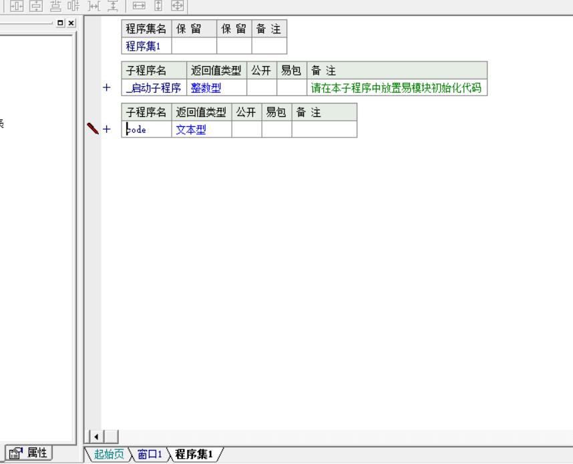Screen dimensions: 573x464
Task: Click the center vertically alignment icon
Action: coord(36,5)
